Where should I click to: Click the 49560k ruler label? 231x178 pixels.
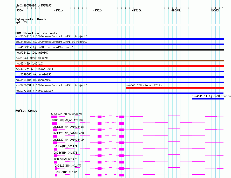click(x=19, y=10)
